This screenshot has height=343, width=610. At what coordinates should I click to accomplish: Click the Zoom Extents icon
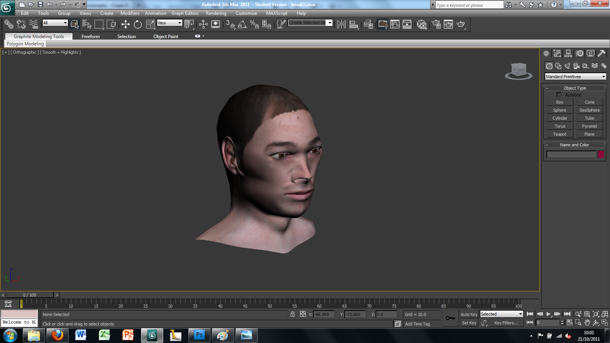pos(596,314)
